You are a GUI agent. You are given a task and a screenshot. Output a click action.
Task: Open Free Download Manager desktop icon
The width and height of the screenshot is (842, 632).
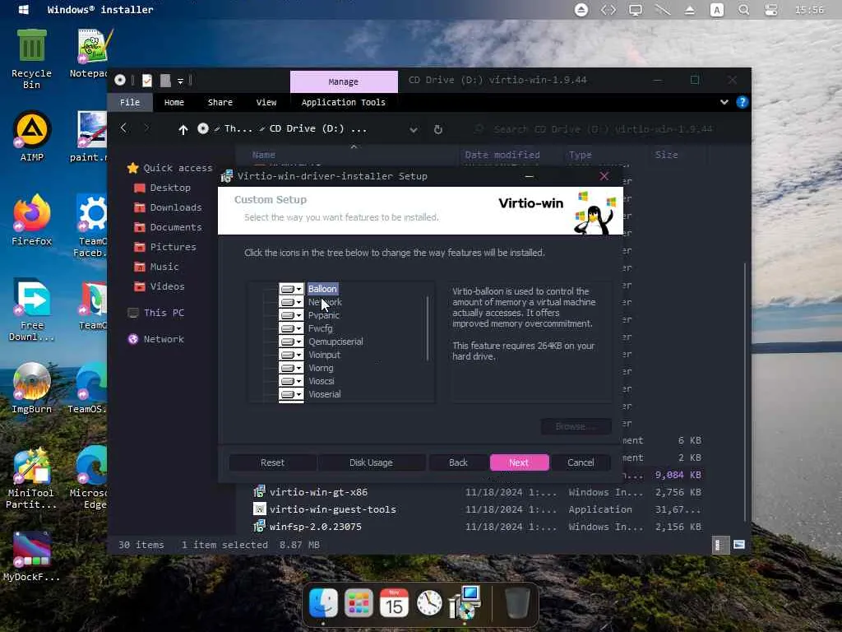pos(32,309)
